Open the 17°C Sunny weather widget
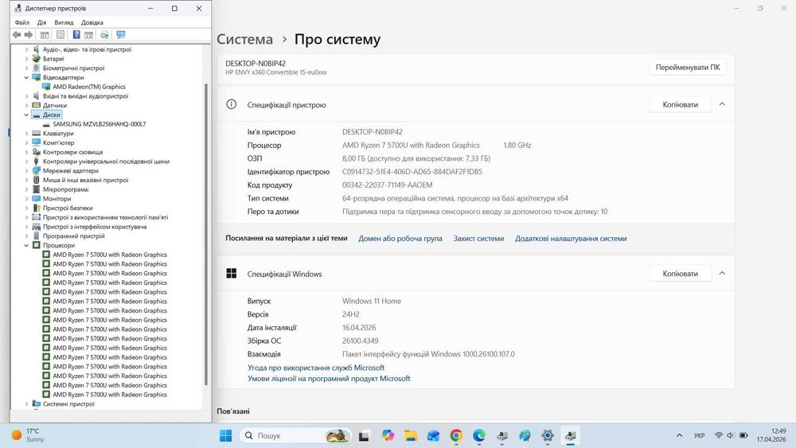Viewport: 796px width, 448px height. click(29, 435)
